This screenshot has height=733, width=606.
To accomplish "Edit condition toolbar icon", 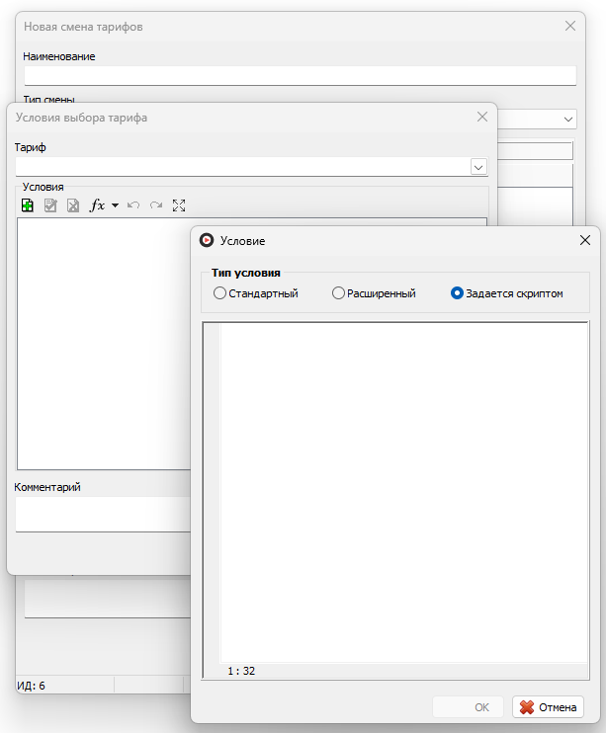I will [x=50, y=205].
